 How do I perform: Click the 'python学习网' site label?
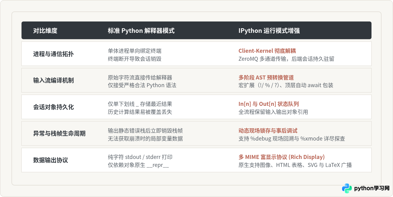(x=372, y=188)
